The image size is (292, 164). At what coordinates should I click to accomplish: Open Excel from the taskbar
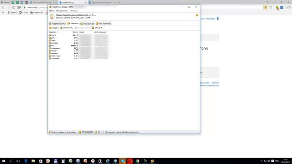point(70,161)
